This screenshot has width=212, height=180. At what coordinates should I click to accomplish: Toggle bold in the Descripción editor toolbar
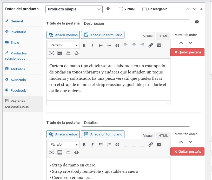[x=84, y=45]
